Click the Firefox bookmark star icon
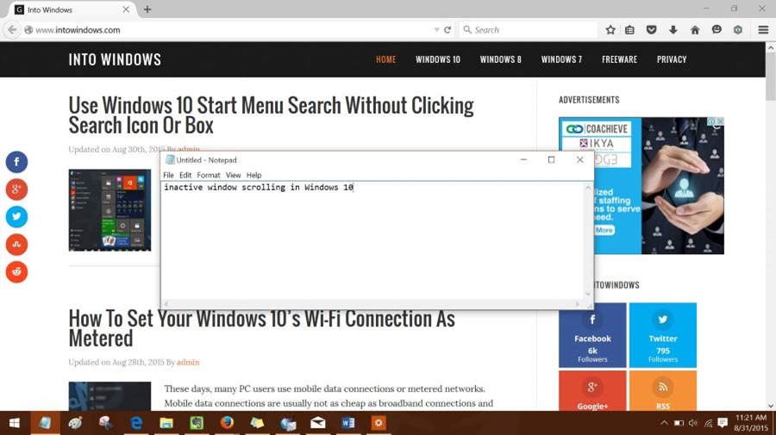Screen dimensions: 776x435 tap(610, 30)
